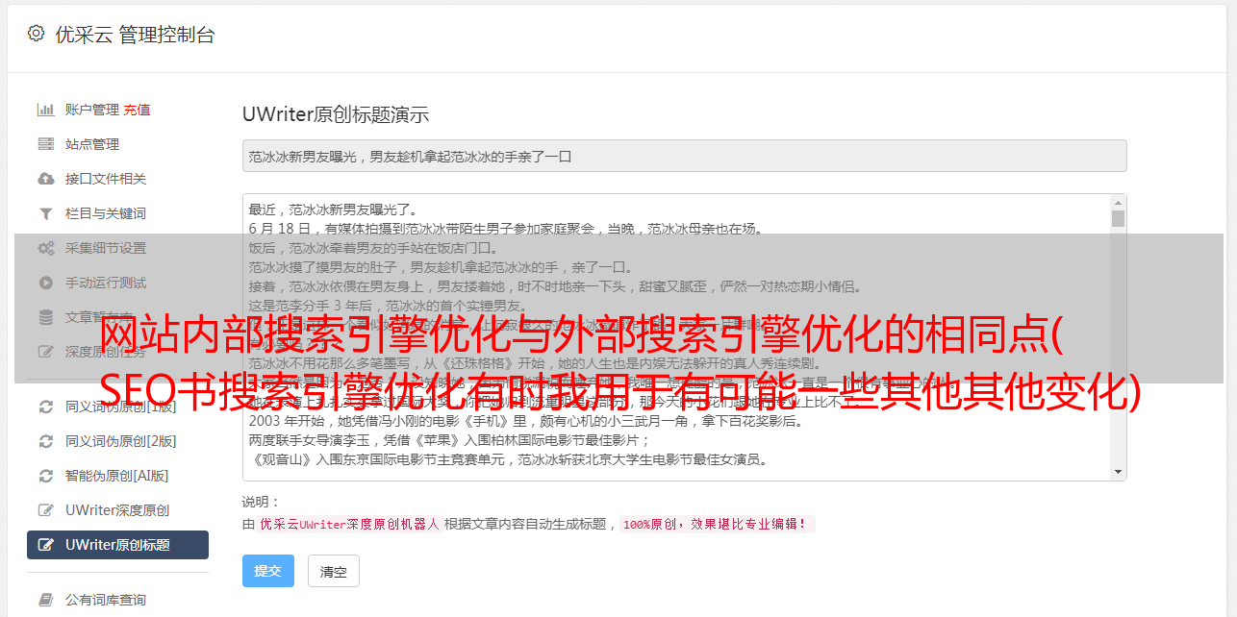Screen dimensions: 1237x617
Task: Click the server icon for 站点管理
Action: tap(45, 144)
